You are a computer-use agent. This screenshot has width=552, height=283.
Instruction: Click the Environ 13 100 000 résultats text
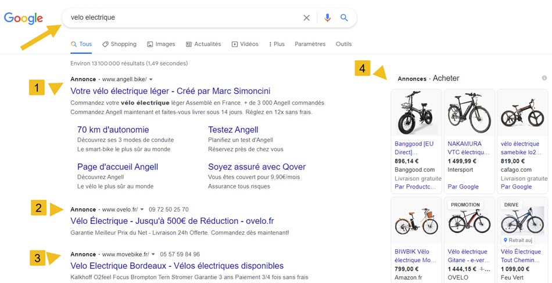129,64
